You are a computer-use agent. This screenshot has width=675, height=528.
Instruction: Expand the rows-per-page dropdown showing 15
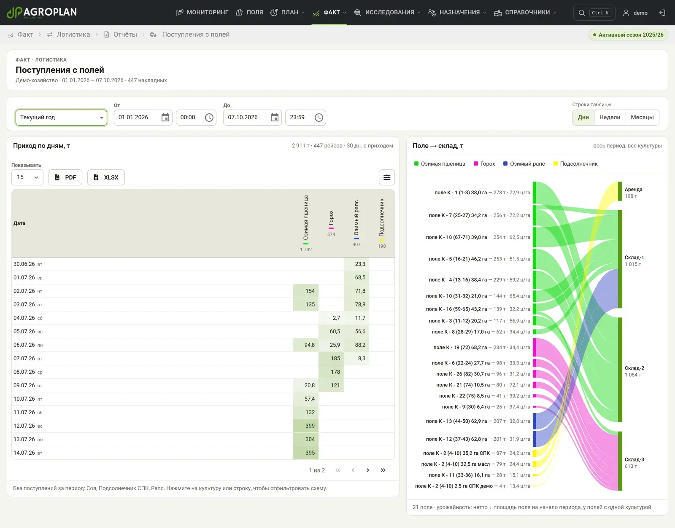[27, 177]
